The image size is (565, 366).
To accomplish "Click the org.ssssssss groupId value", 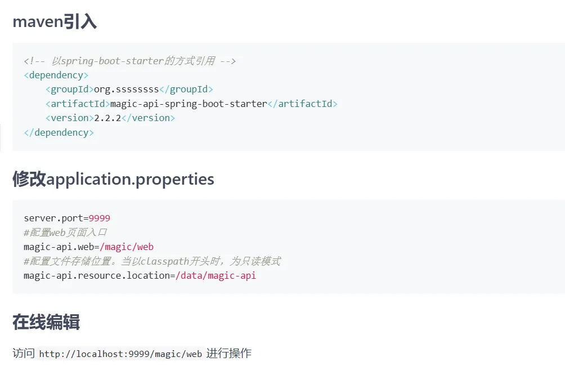I will coord(126,90).
